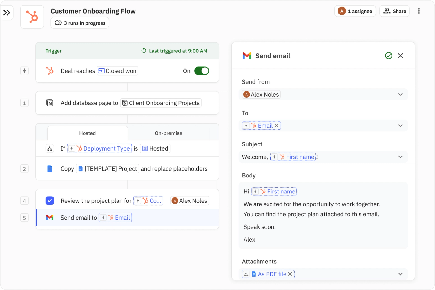Click Email variable chip in step 5

115,217
